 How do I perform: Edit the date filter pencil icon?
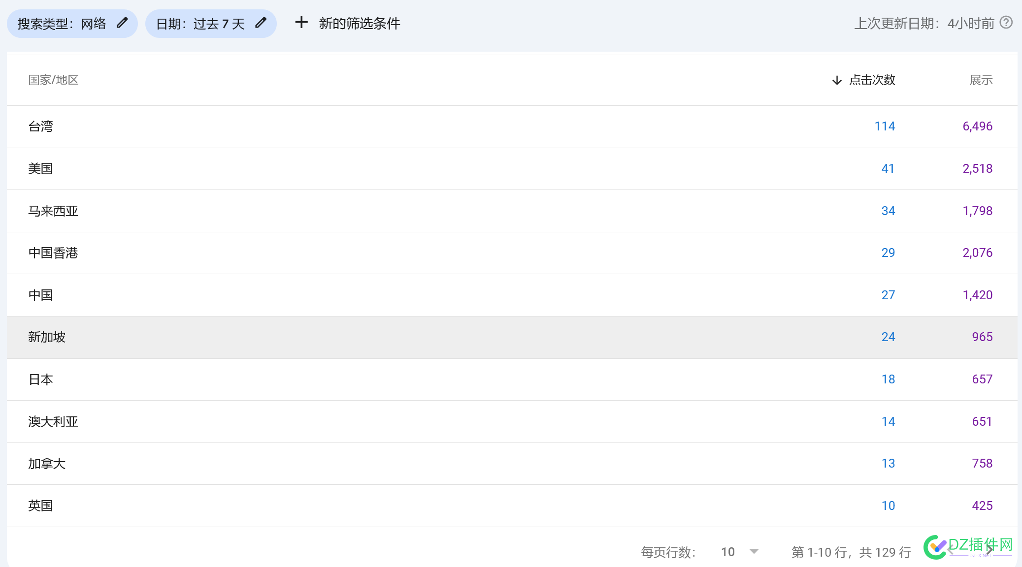pyautogui.click(x=261, y=23)
